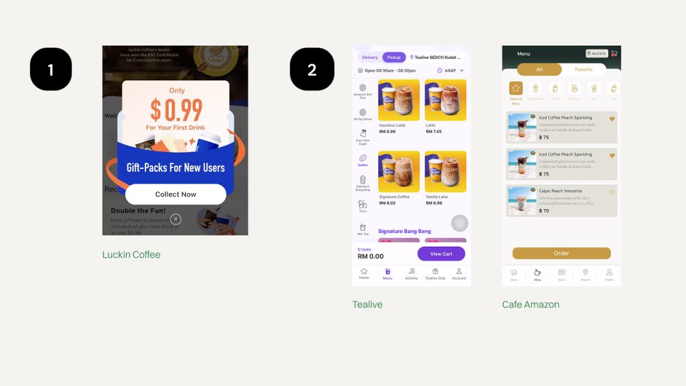
Task: Click the View Cart button
Action: 441,254
